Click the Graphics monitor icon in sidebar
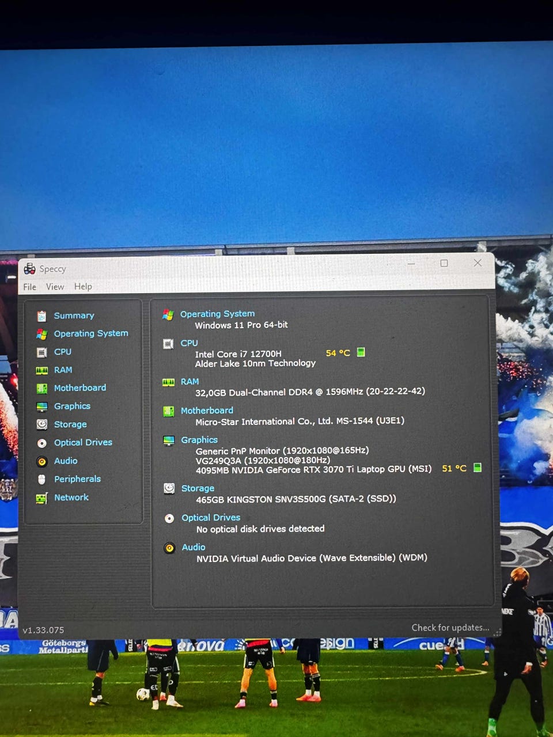Screen dimensions: 553x737 tap(41, 407)
